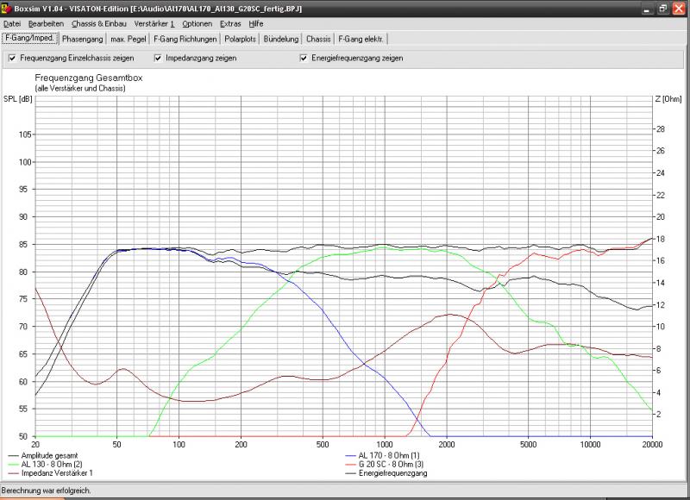
Task: Switch to the Phasengang tab
Action: coord(82,39)
